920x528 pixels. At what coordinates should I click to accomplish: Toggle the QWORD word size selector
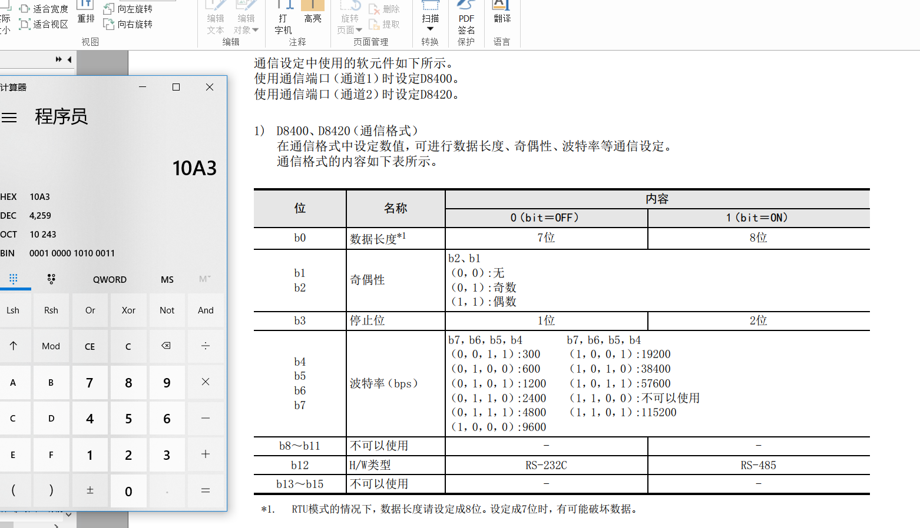point(110,280)
